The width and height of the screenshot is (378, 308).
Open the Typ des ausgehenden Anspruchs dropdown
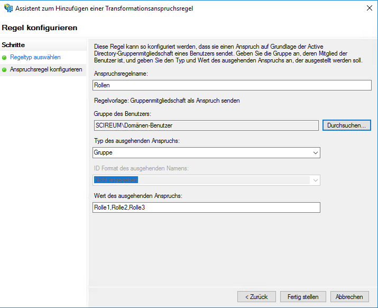pos(206,152)
